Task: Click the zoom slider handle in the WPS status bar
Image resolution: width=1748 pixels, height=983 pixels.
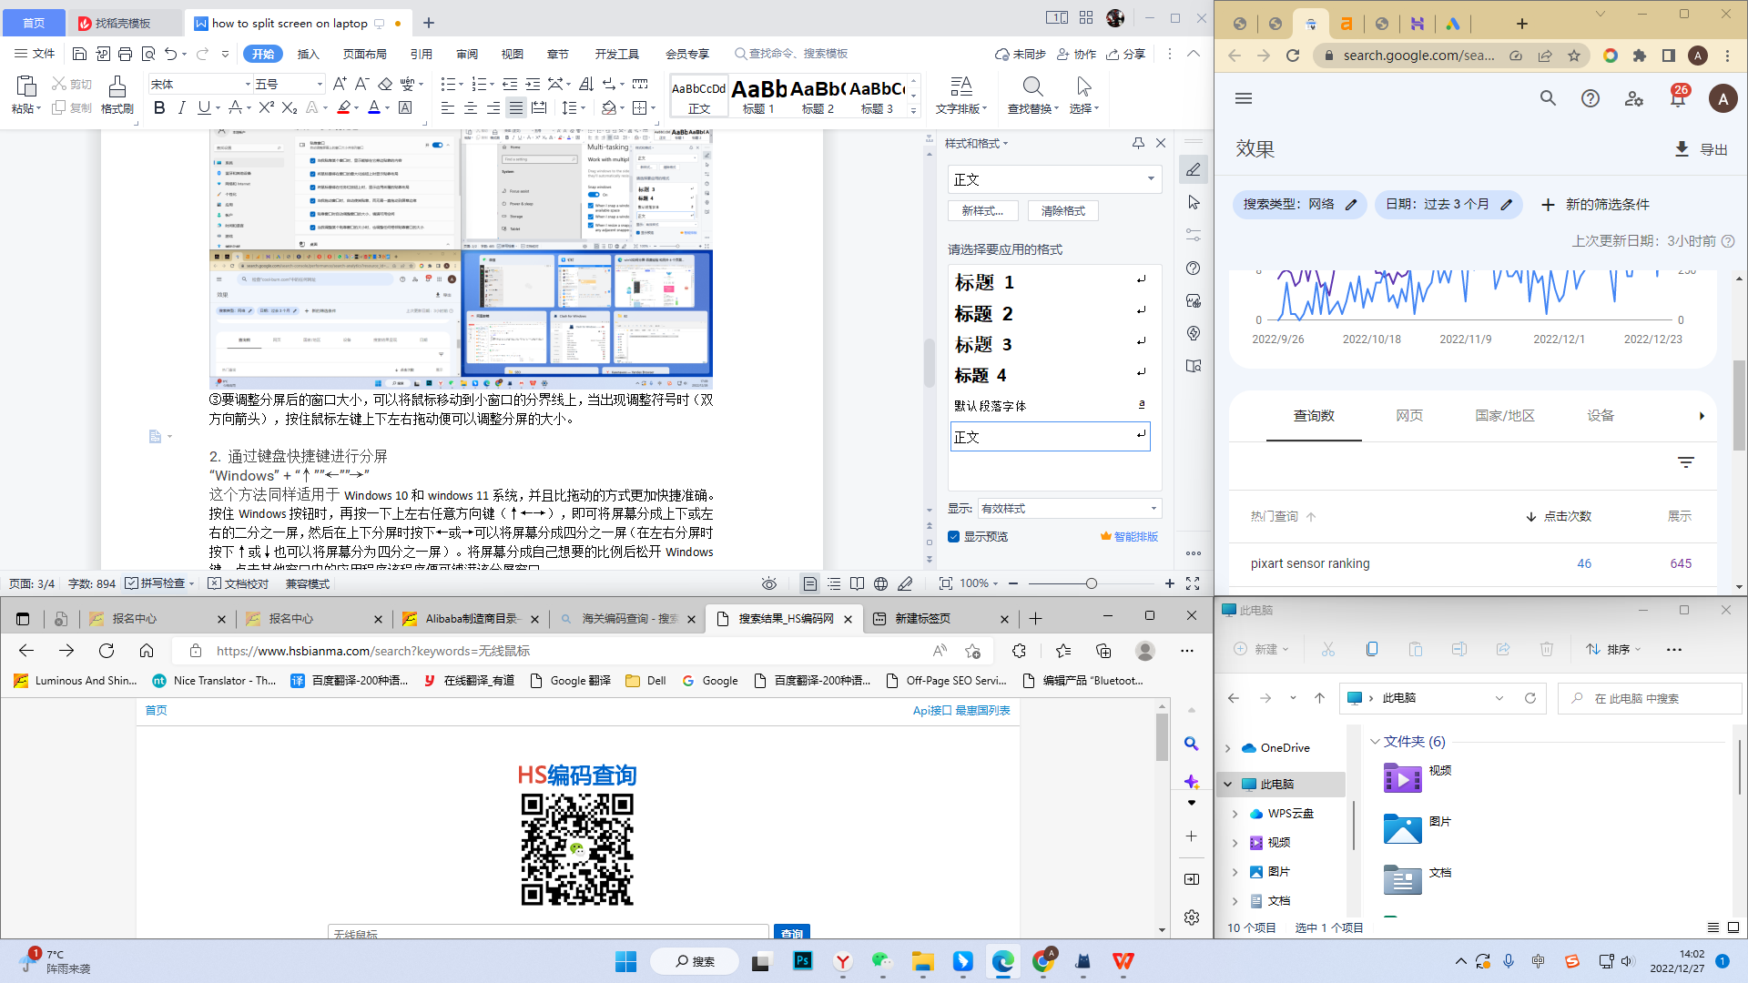Action: tap(1091, 583)
